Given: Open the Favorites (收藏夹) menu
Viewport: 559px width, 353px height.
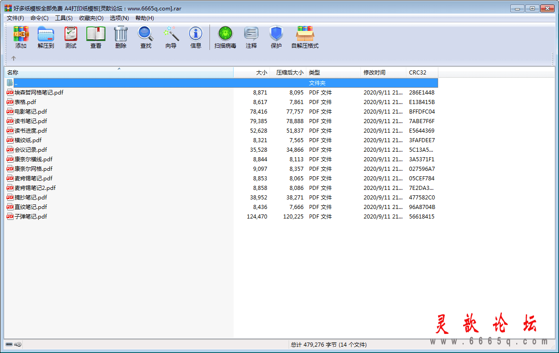Looking at the screenshot, I should point(91,18).
